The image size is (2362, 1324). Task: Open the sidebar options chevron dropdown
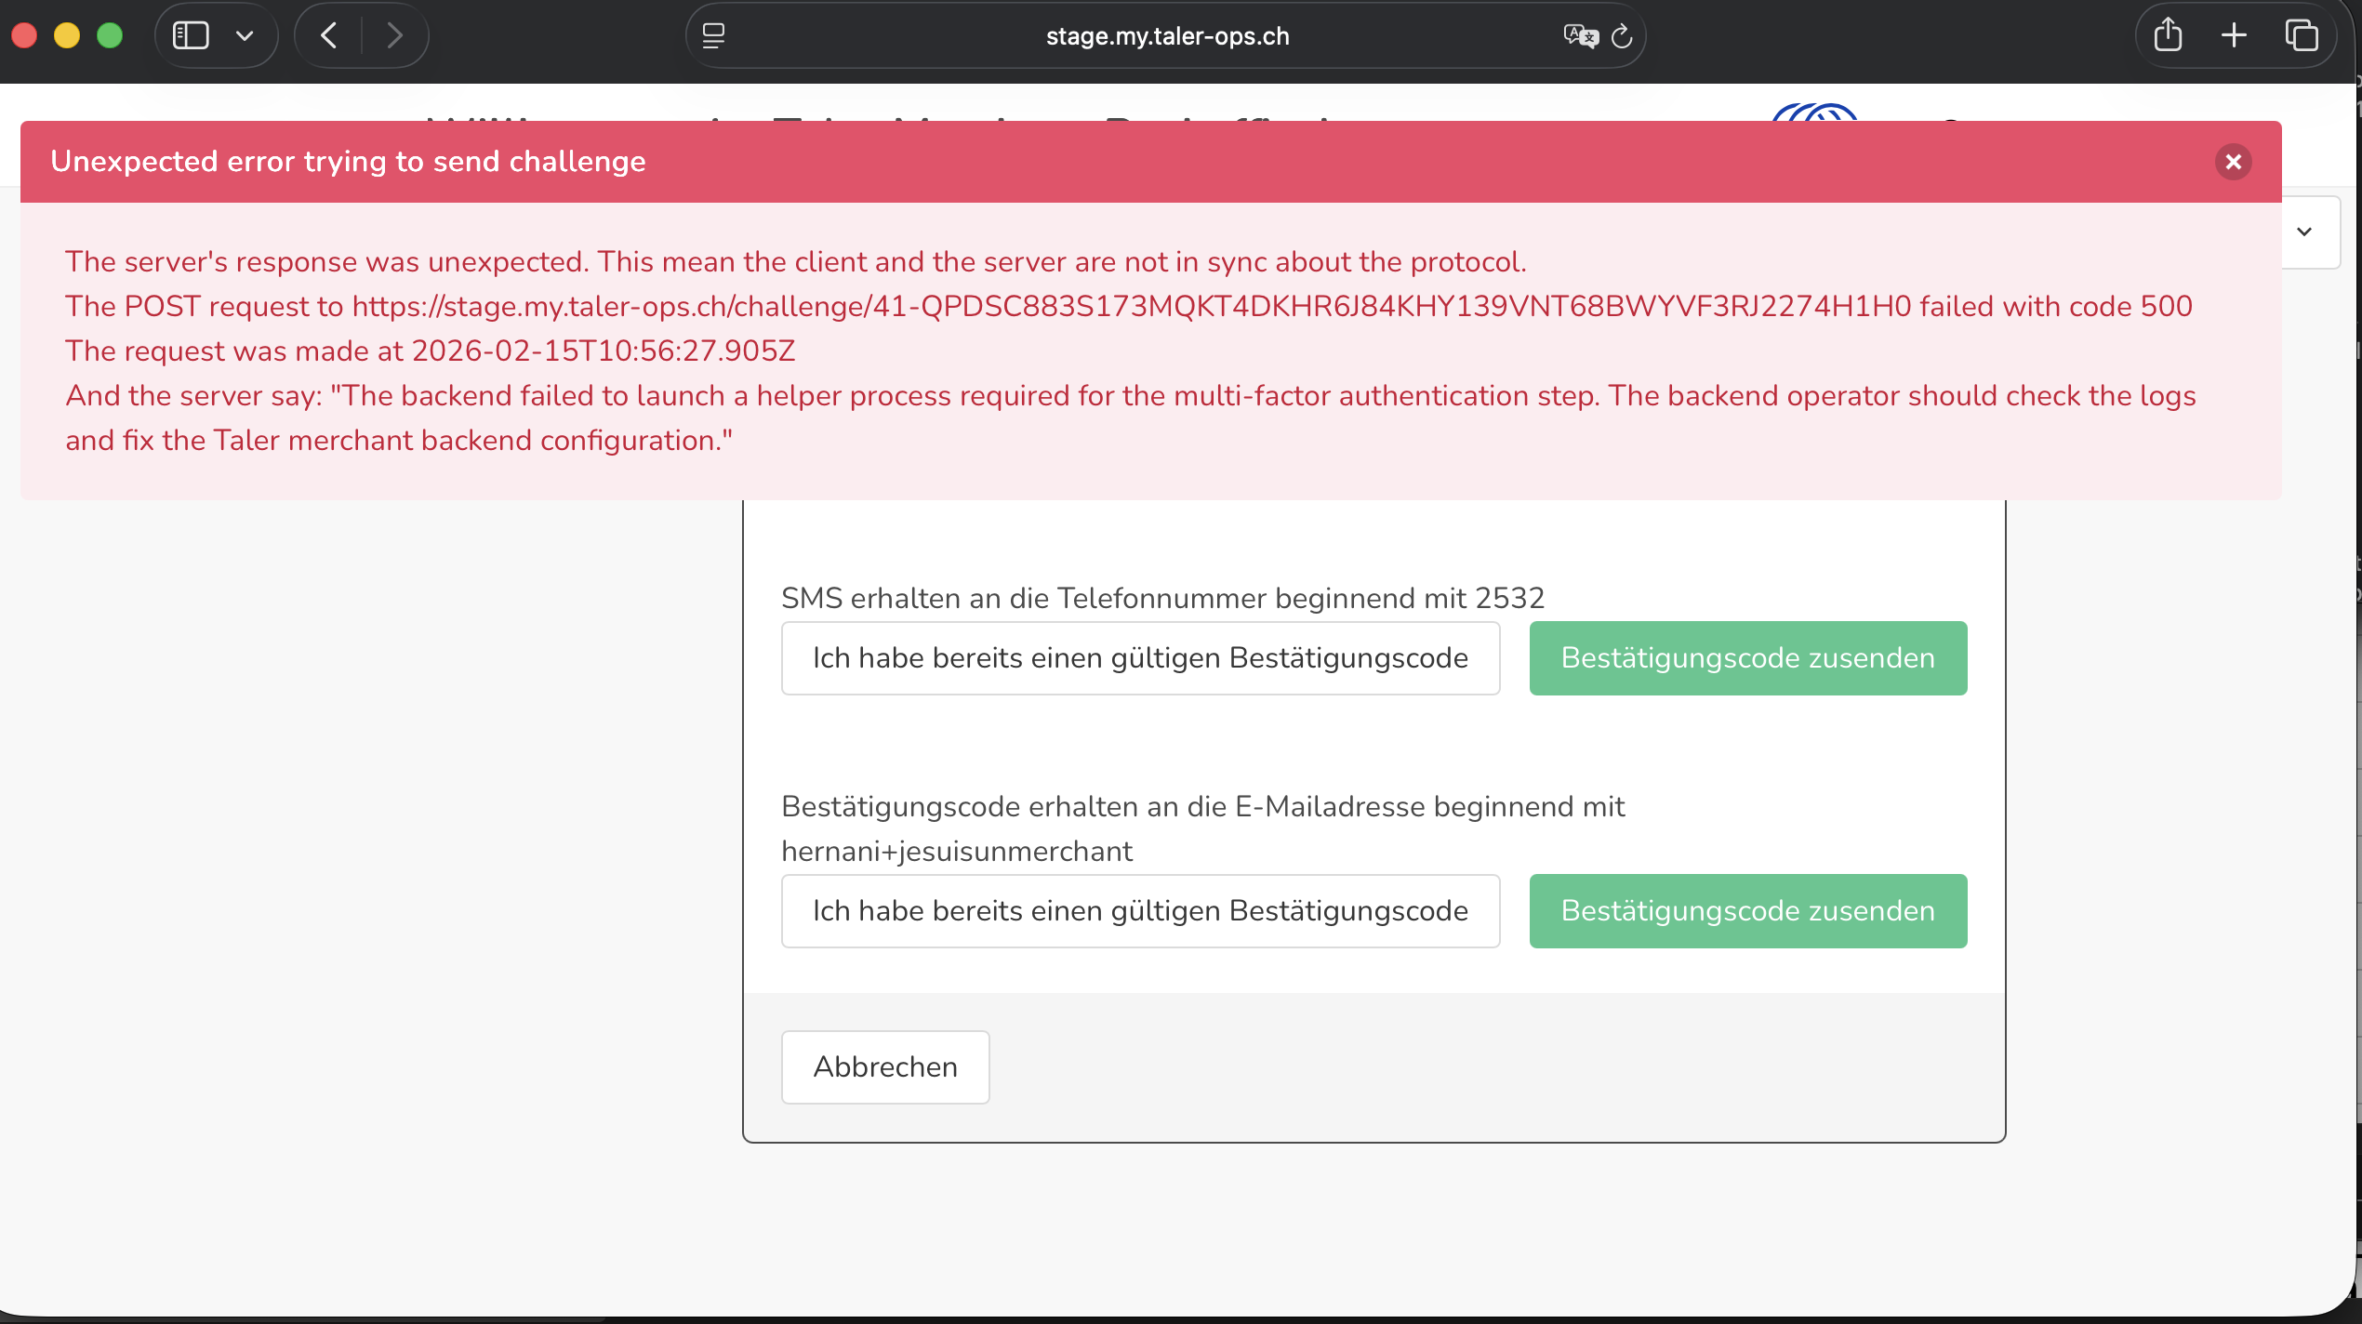click(x=245, y=36)
